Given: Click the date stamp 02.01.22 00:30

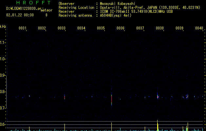Looking at the screenshot, I should click(20, 15).
